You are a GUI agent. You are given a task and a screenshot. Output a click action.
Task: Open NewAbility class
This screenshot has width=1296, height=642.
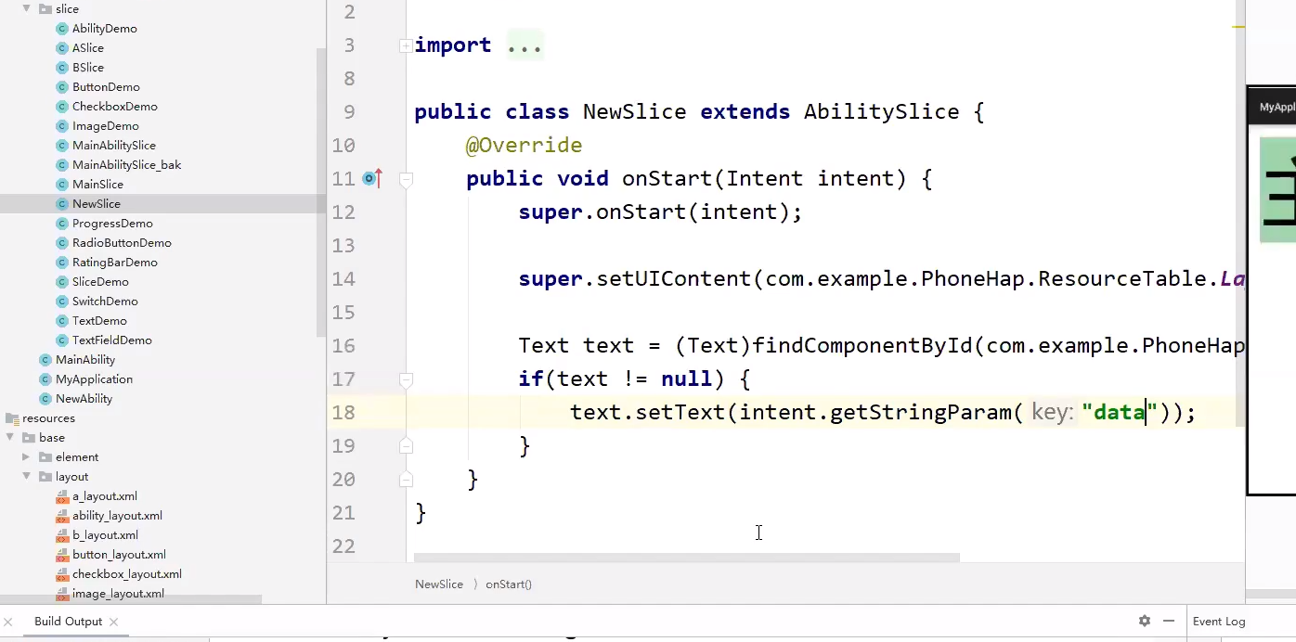[84, 399]
